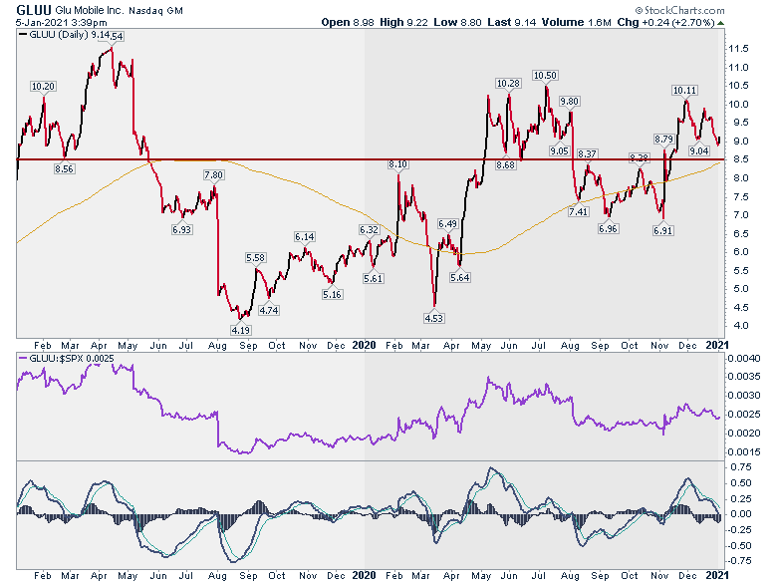Click the 10.50 peak annotation
777x584 pixels.
point(545,76)
